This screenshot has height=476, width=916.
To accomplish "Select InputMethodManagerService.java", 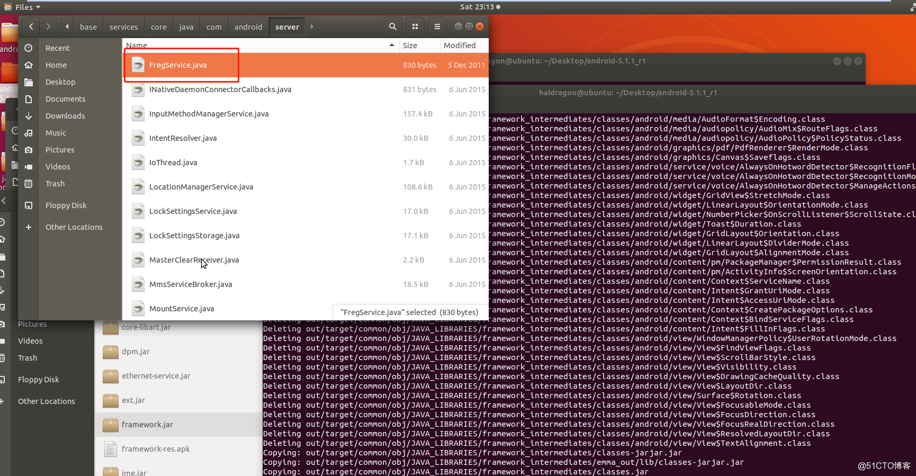I will pos(306,114).
